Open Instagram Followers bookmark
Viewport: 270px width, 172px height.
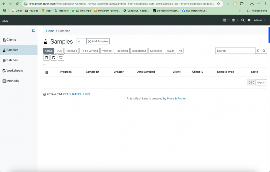pyautogui.click(x=107, y=11)
